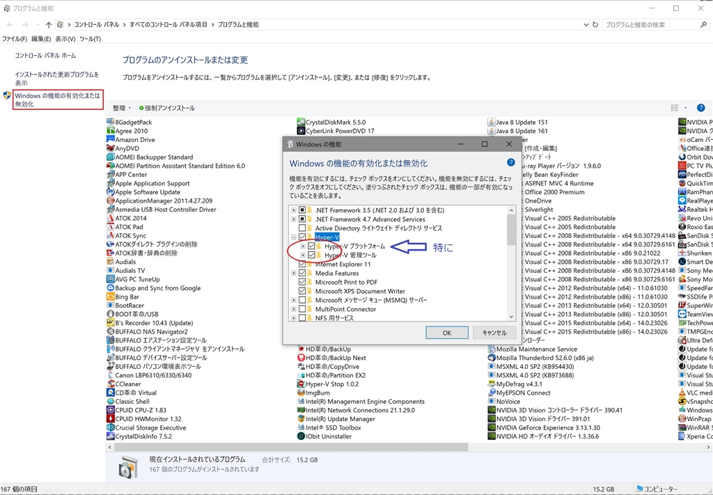The width and height of the screenshot is (713, 495).
Task: Click the view layout icon in the toolbar
Action: coord(675,108)
